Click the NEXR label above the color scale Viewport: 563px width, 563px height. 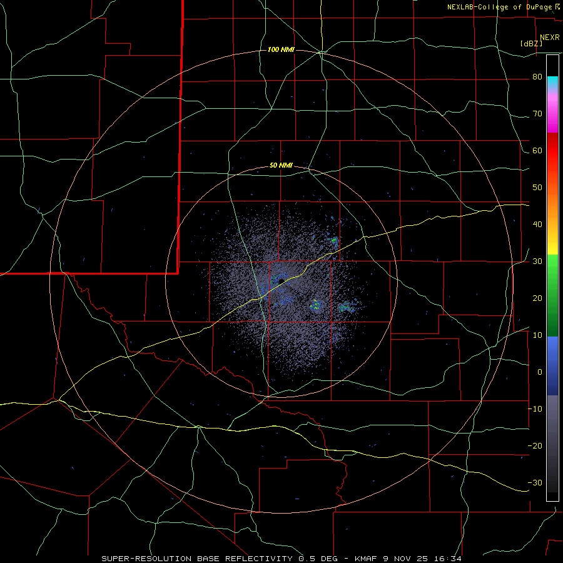pos(549,38)
